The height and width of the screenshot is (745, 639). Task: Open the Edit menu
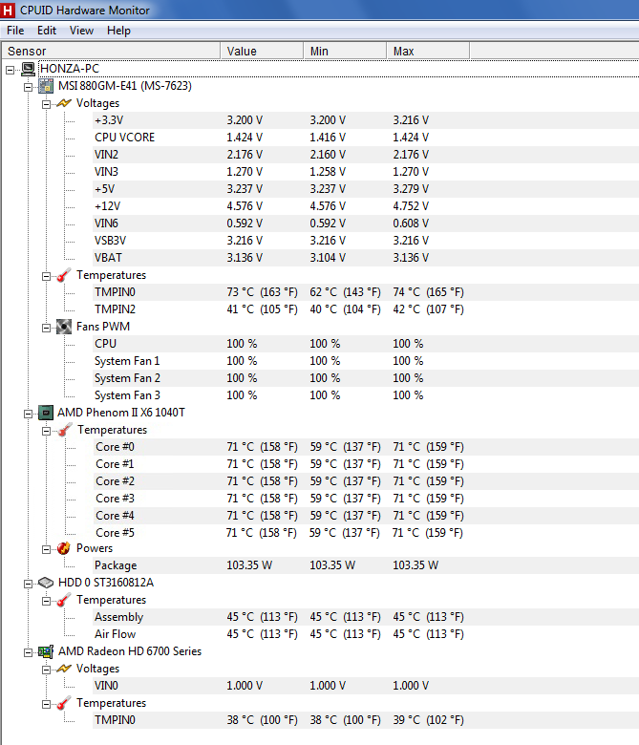(47, 31)
